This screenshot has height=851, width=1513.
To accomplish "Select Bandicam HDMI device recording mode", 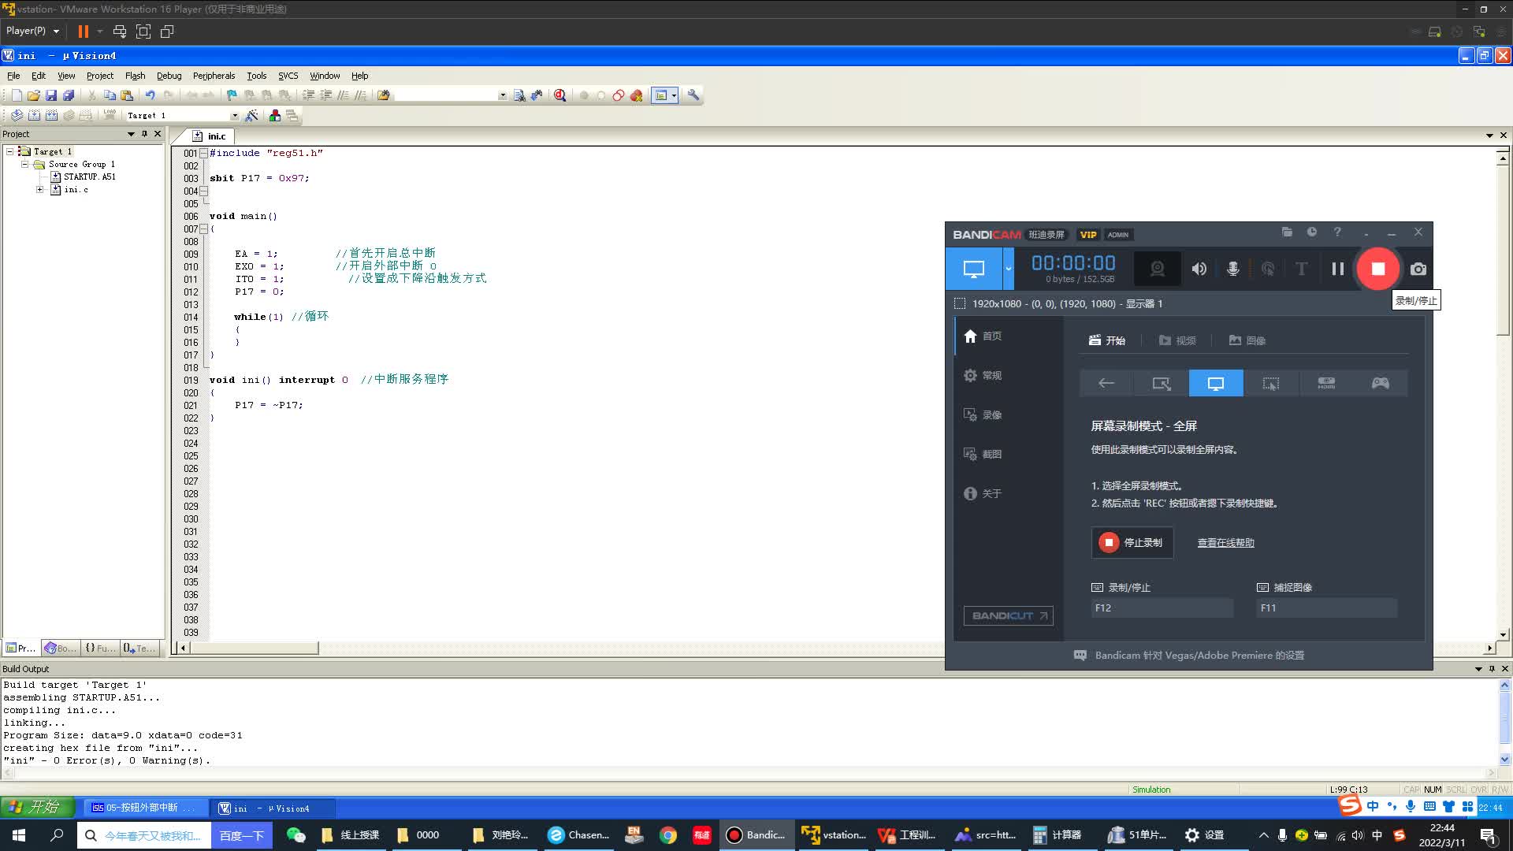I will coord(1325,383).
